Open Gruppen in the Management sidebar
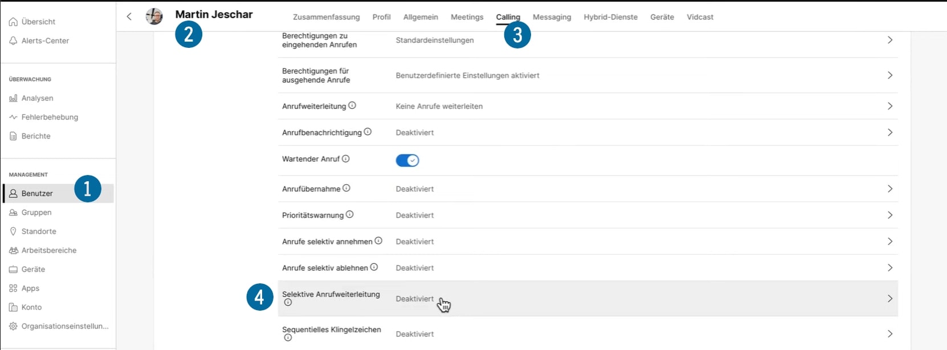 pos(36,212)
